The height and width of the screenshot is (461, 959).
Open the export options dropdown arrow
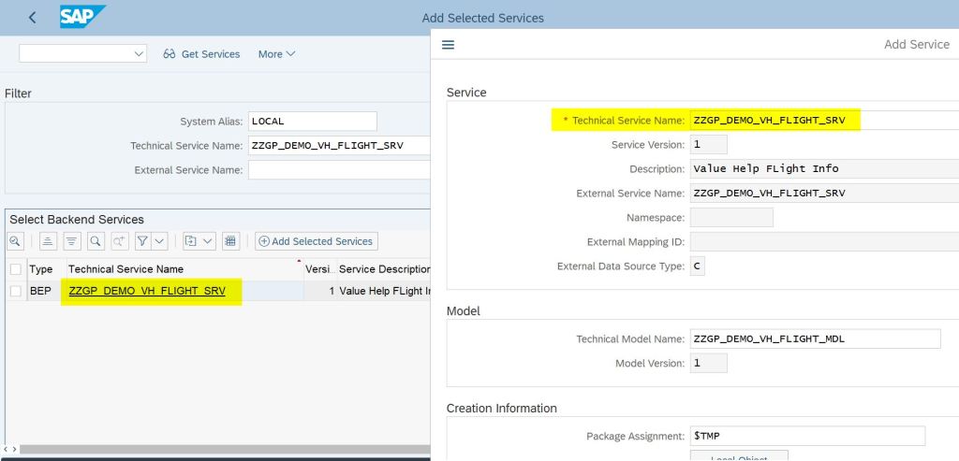(x=207, y=241)
